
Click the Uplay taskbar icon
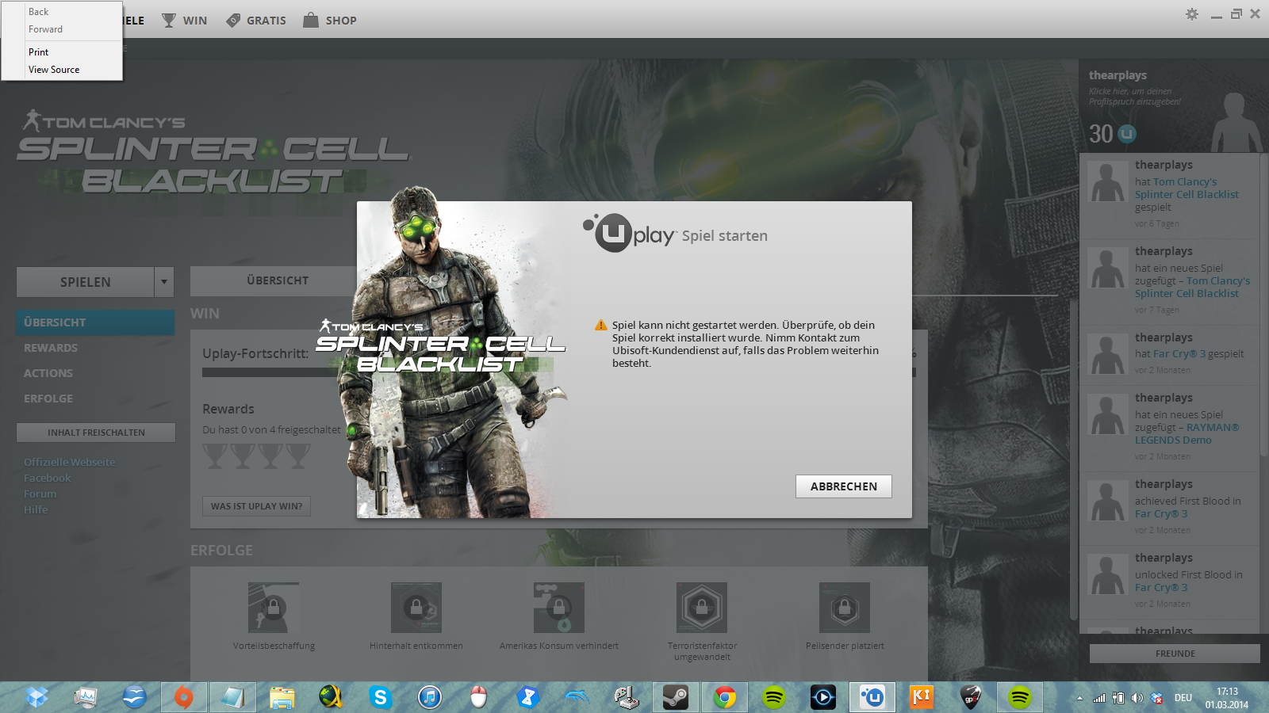(x=872, y=697)
